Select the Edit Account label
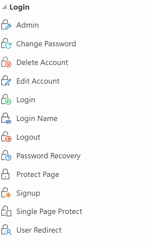The image size is (152, 242). [x=38, y=81]
